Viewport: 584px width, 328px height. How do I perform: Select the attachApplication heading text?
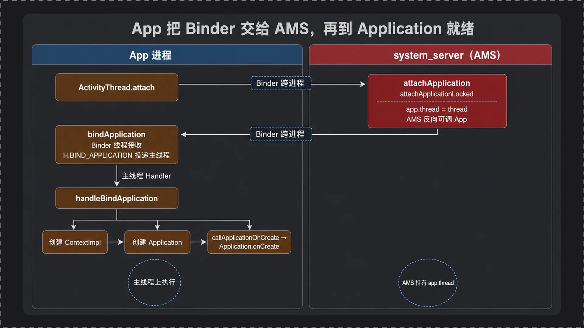tap(437, 83)
